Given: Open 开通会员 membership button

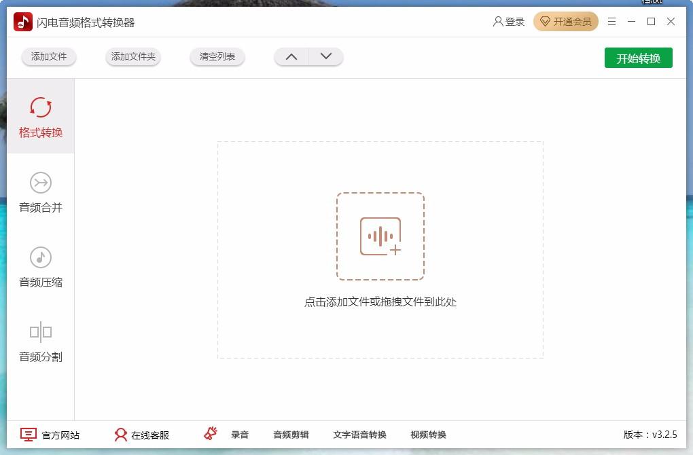Looking at the screenshot, I should click(x=566, y=22).
